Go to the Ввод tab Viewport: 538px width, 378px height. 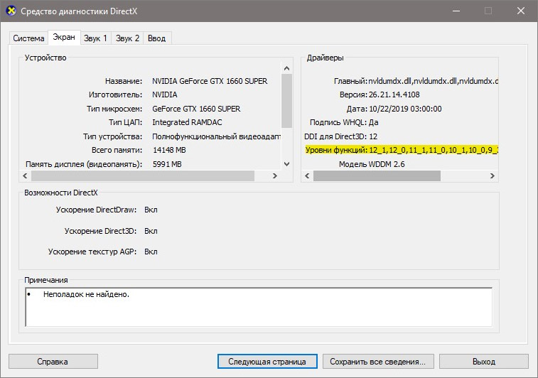pos(158,38)
